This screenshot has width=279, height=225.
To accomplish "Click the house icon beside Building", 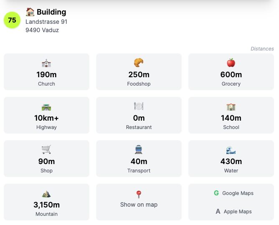I will coord(30,12).
